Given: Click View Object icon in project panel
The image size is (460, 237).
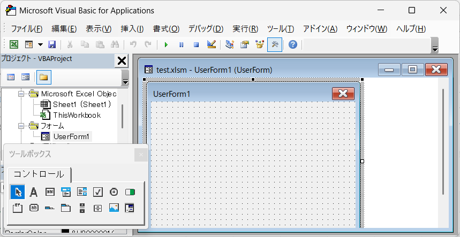Looking at the screenshot, I should coord(26,77).
